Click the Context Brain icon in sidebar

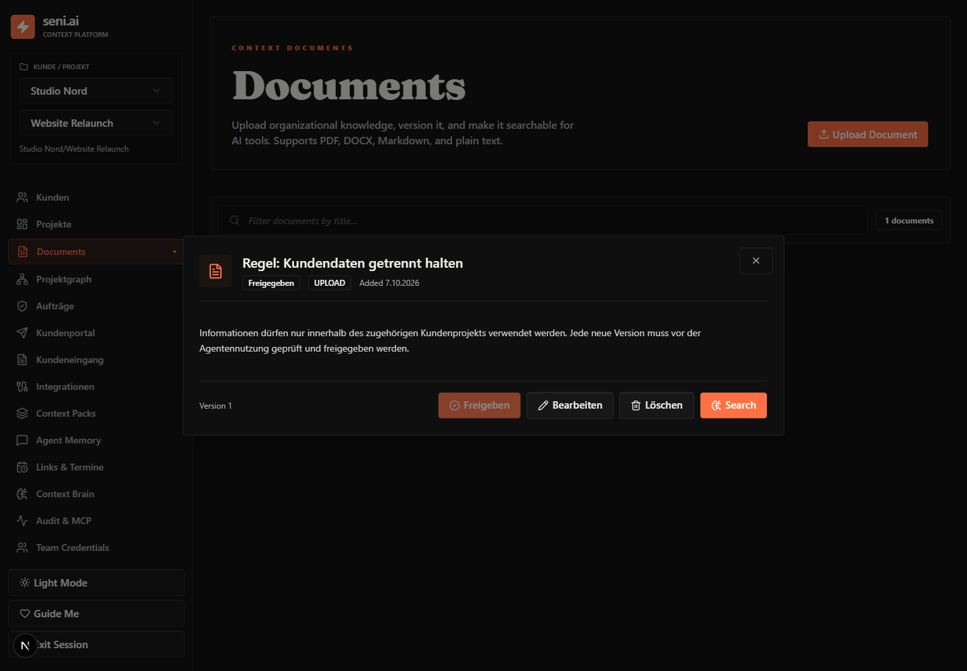pos(22,494)
